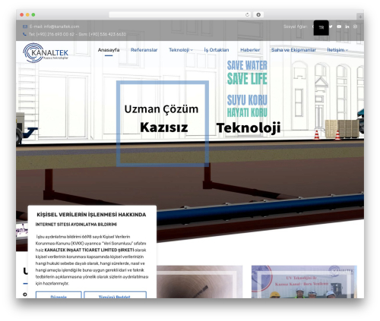Go to Anasayfa menu item
This screenshot has width=380, height=321.
pyautogui.click(x=109, y=50)
